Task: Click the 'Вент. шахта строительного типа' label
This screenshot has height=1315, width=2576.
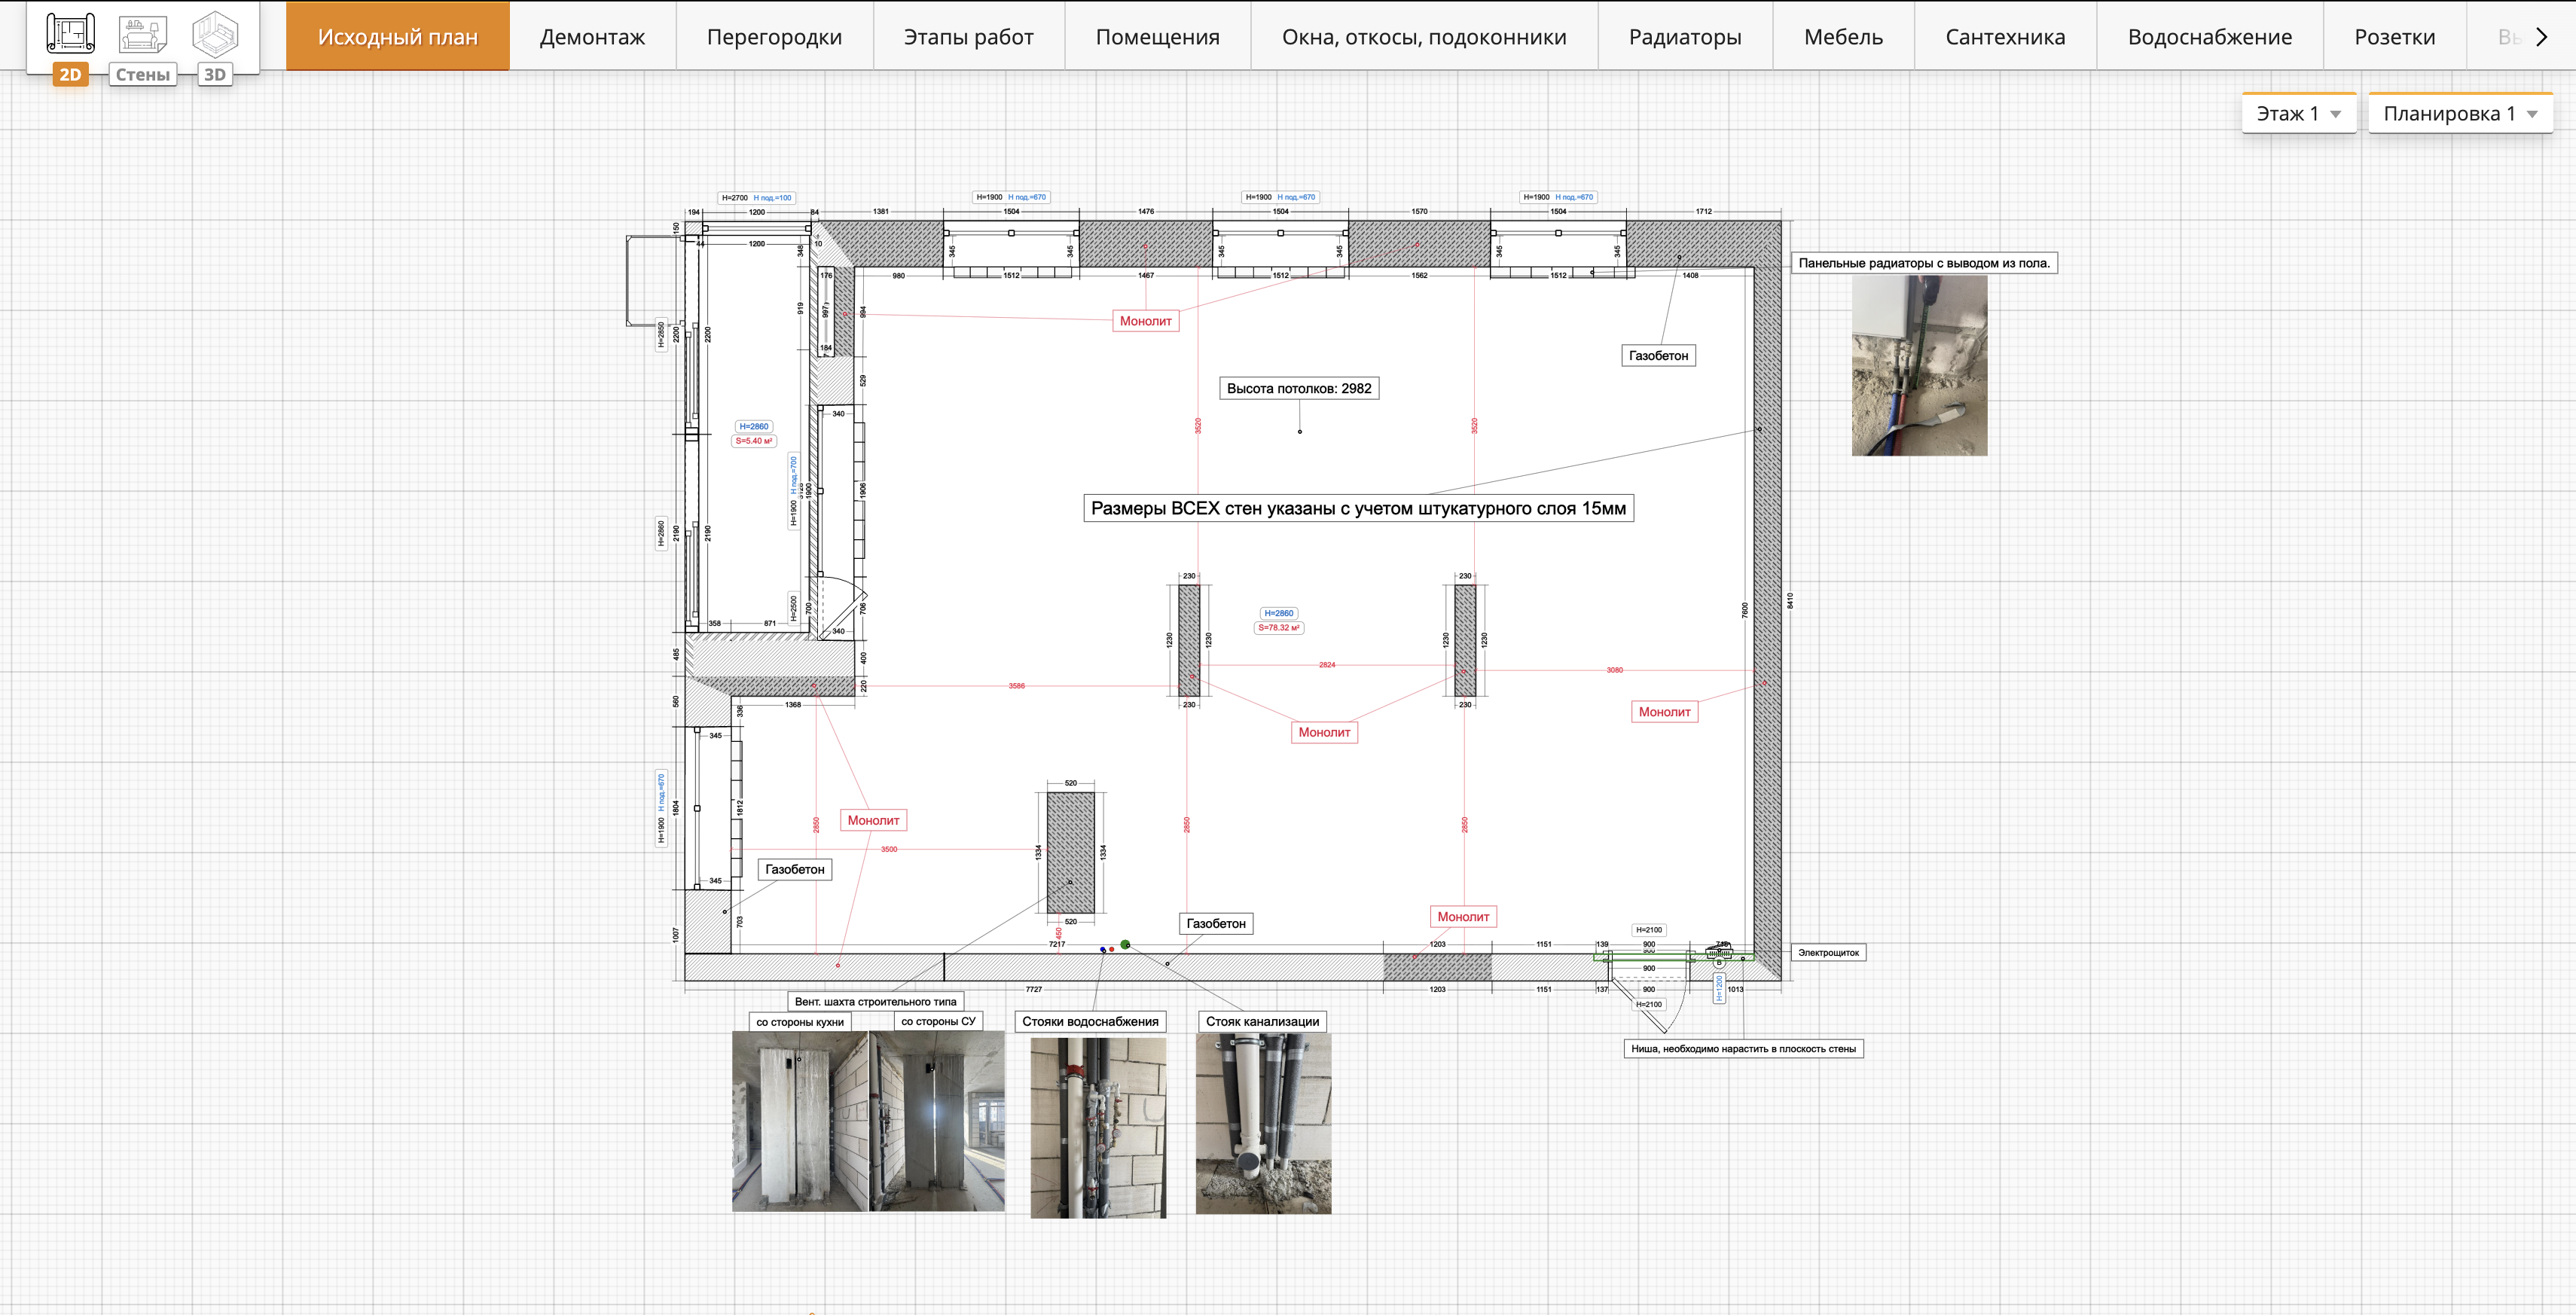Action: 875,1001
